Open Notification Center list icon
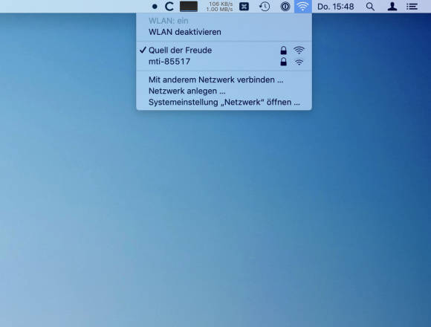 coord(412,7)
